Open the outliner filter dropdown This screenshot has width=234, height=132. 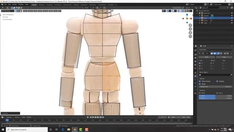(x=228, y=8)
